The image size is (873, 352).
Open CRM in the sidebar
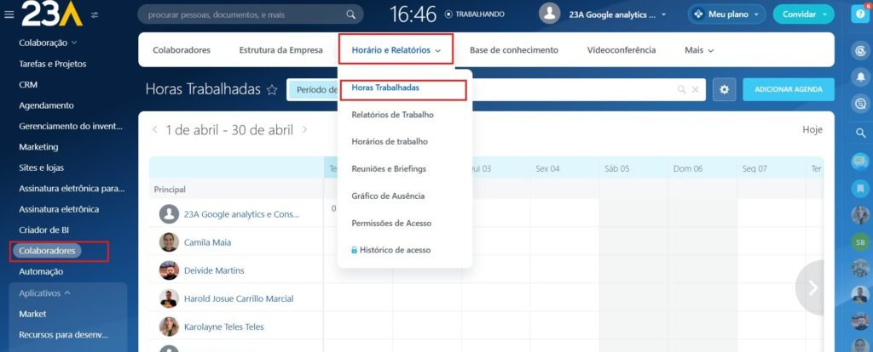point(28,85)
